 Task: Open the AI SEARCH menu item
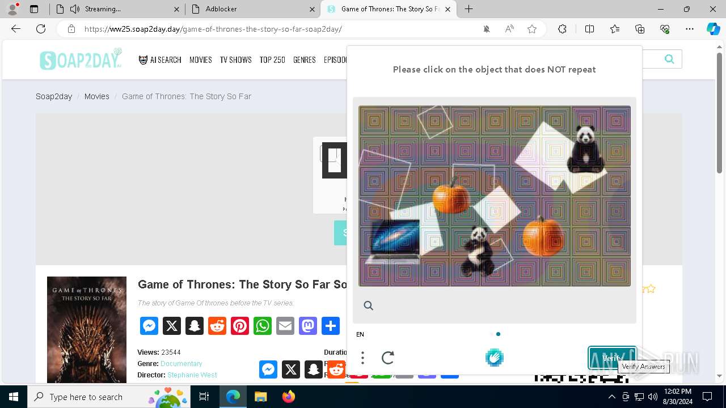pos(160,59)
